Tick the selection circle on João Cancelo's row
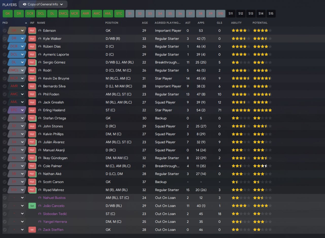Viewport: 325px width, 238px height. [x=5, y=206]
